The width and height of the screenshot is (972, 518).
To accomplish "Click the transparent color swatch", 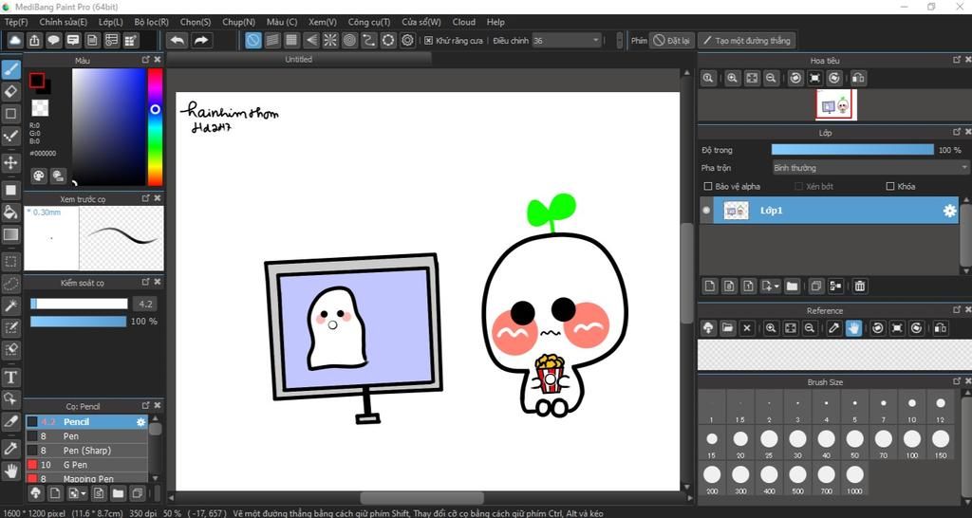I will [40, 108].
